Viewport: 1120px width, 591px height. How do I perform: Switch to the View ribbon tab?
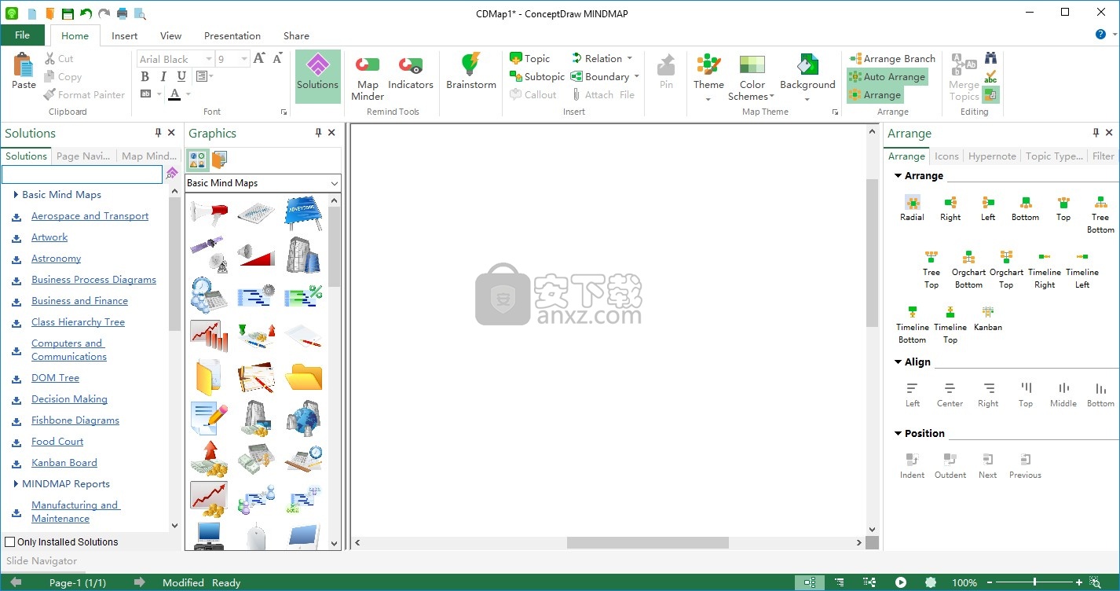tap(170, 35)
